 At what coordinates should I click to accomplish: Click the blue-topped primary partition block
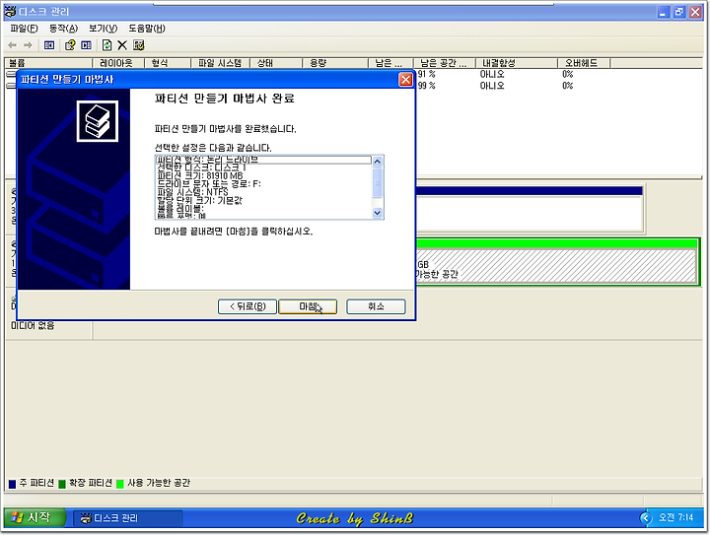point(530,209)
